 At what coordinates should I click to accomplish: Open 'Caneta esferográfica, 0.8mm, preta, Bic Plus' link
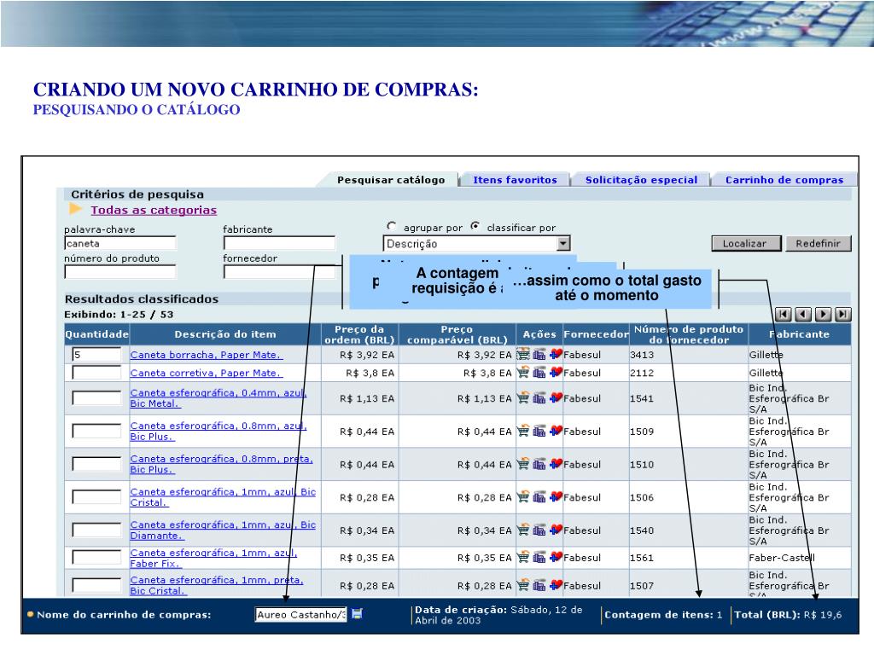221,464
